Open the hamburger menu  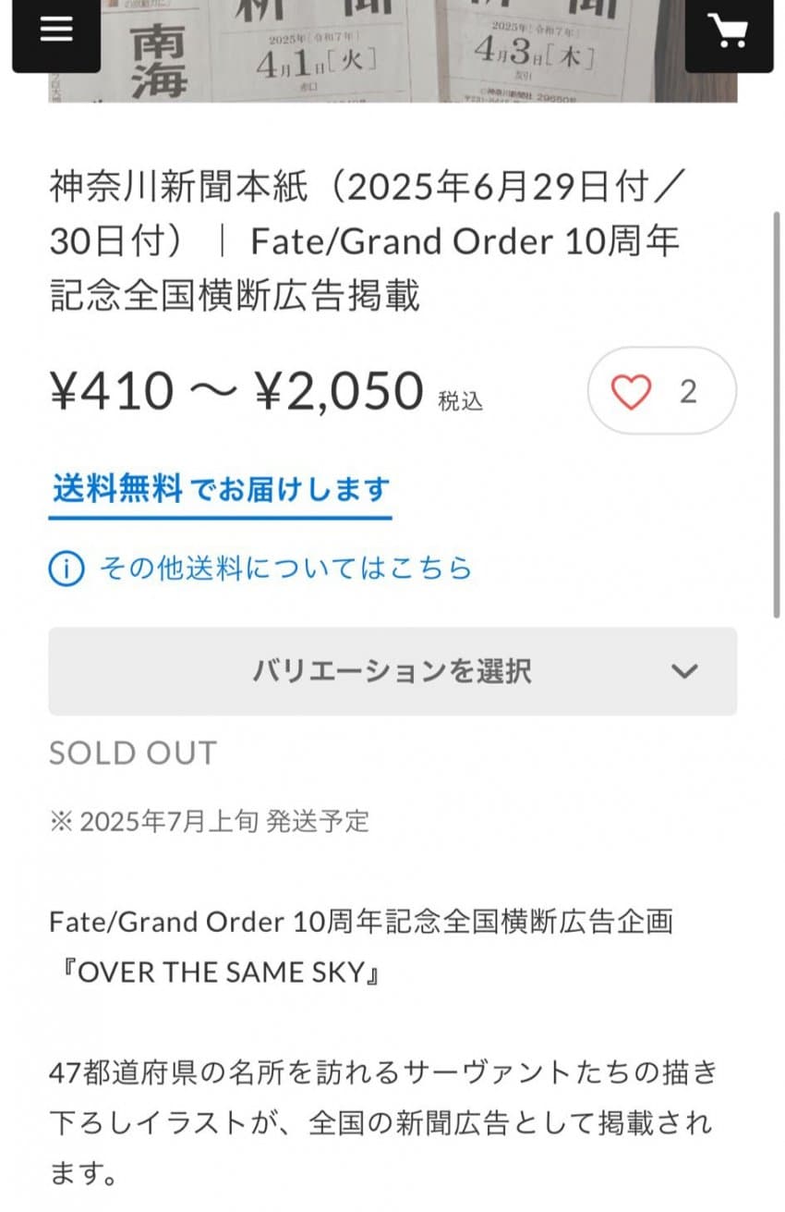[55, 30]
